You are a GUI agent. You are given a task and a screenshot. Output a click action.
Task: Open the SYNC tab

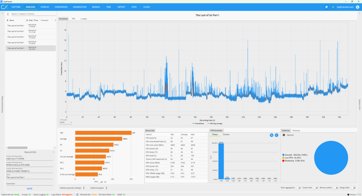pos(134,7)
